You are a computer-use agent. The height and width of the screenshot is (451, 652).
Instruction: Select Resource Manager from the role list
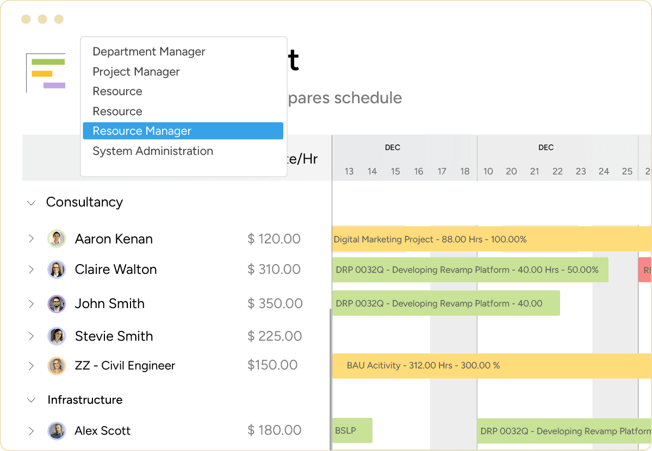coord(141,130)
